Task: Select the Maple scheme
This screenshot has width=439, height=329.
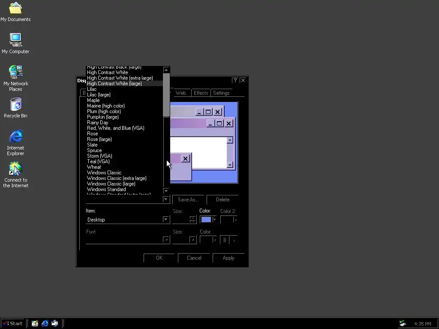Action: (124, 100)
